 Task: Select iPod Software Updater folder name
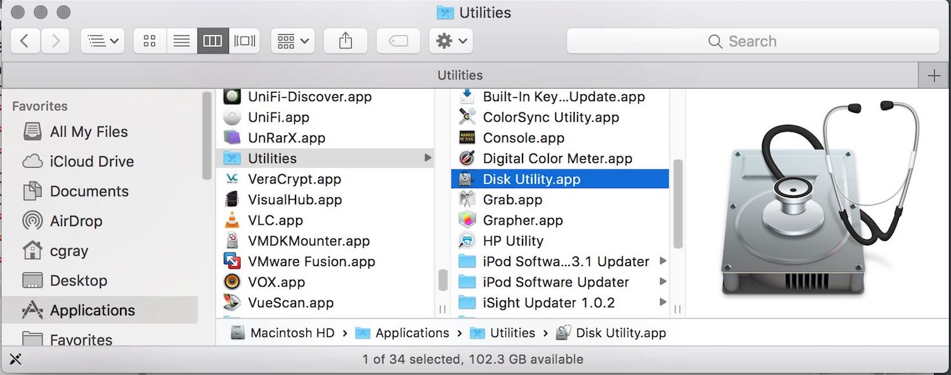click(556, 282)
